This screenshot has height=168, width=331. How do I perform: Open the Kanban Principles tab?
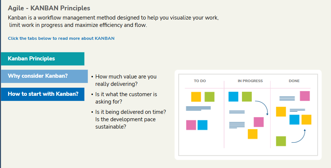pyautogui.click(x=42, y=59)
